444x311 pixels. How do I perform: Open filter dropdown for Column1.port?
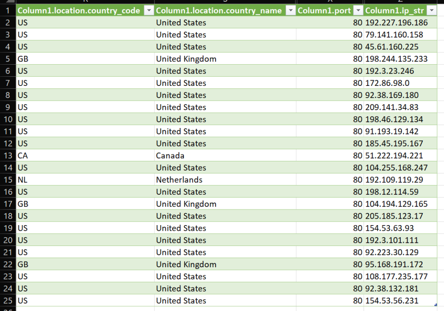[358, 11]
